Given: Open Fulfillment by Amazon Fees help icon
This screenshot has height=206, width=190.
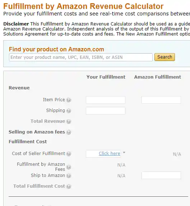Looking at the screenshot, I should [69, 167].
